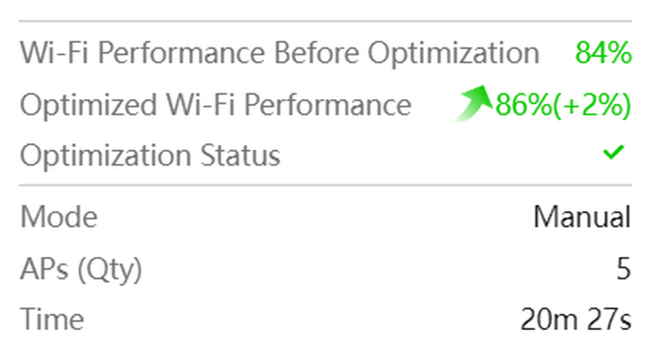Select the APs (Qty) label
This screenshot has height=355, width=651.
(81, 269)
